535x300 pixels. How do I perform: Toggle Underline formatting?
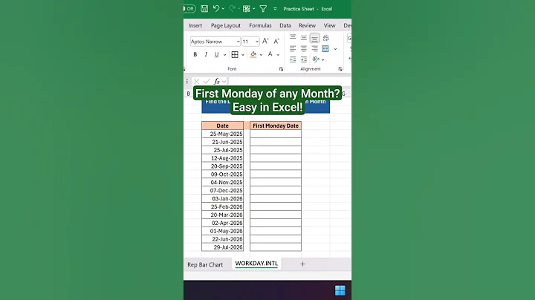pyautogui.click(x=216, y=54)
